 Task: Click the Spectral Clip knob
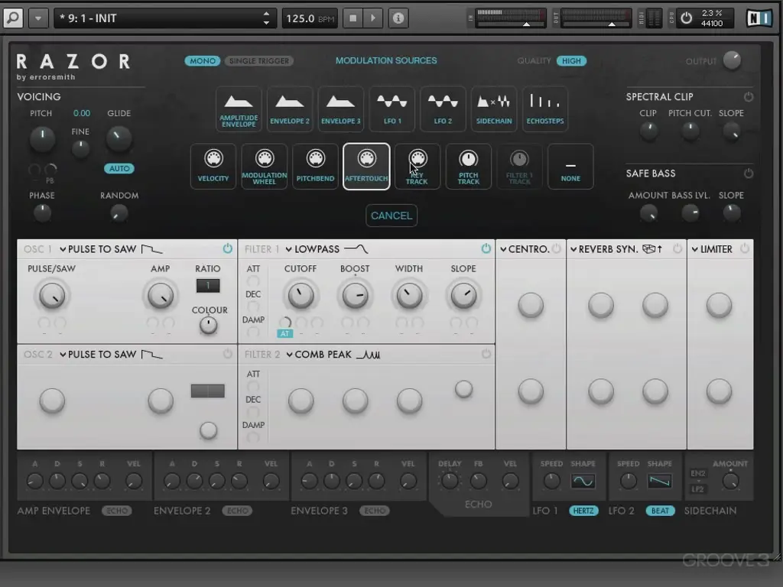(x=648, y=131)
